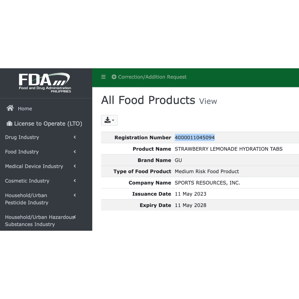Expand the Cosmetic Industry chevron
This screenshot has height=299, width=299.
pyautogui.click(x=75, y=180)
